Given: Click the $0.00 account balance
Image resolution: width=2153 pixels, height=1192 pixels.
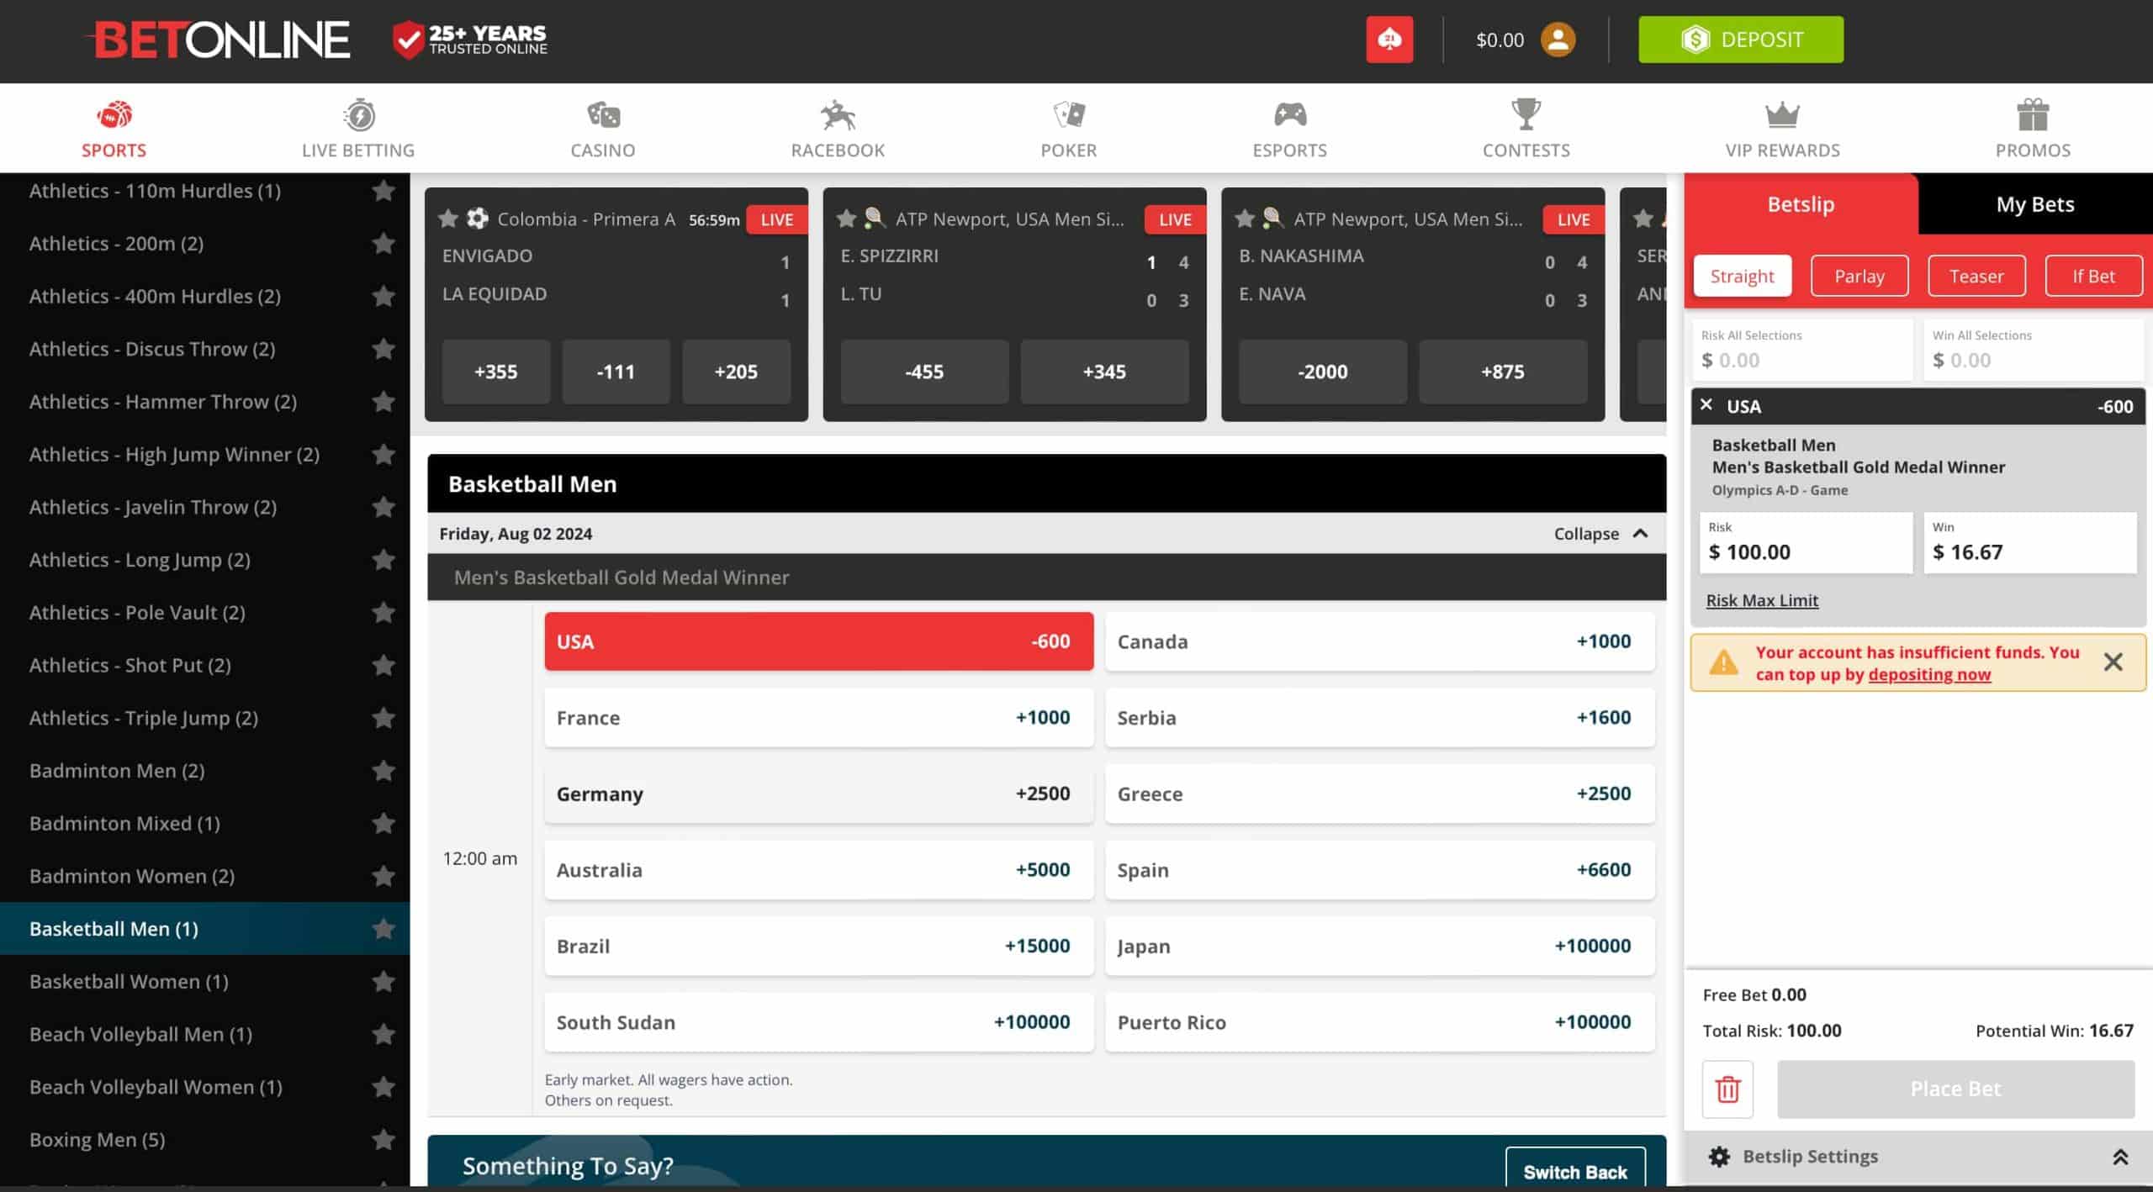Looking at the screenshot, I should [x=1500, y=40].
